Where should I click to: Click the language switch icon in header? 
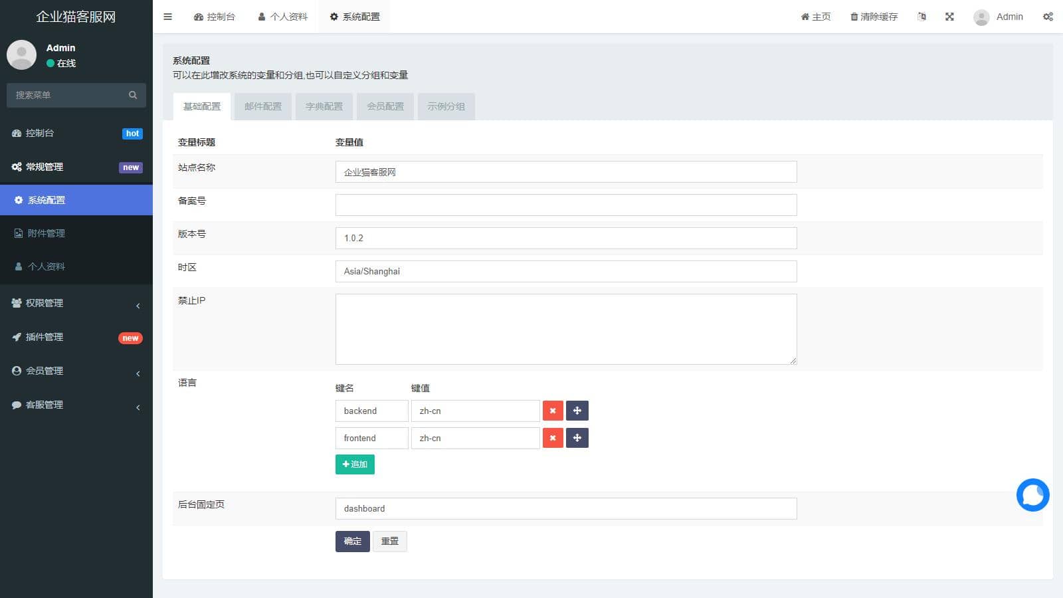click(x=921, y=17)
